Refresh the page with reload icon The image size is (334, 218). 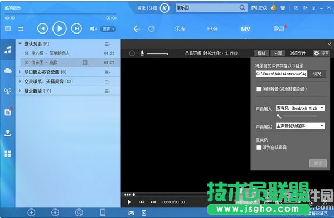152,29
